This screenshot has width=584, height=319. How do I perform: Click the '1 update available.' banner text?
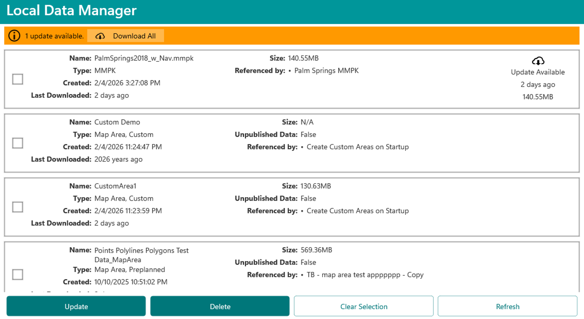tap(54, 36)
